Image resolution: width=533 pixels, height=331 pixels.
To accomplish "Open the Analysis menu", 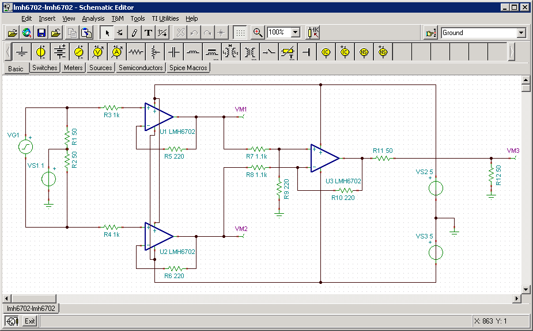I will tap(93, 18).
